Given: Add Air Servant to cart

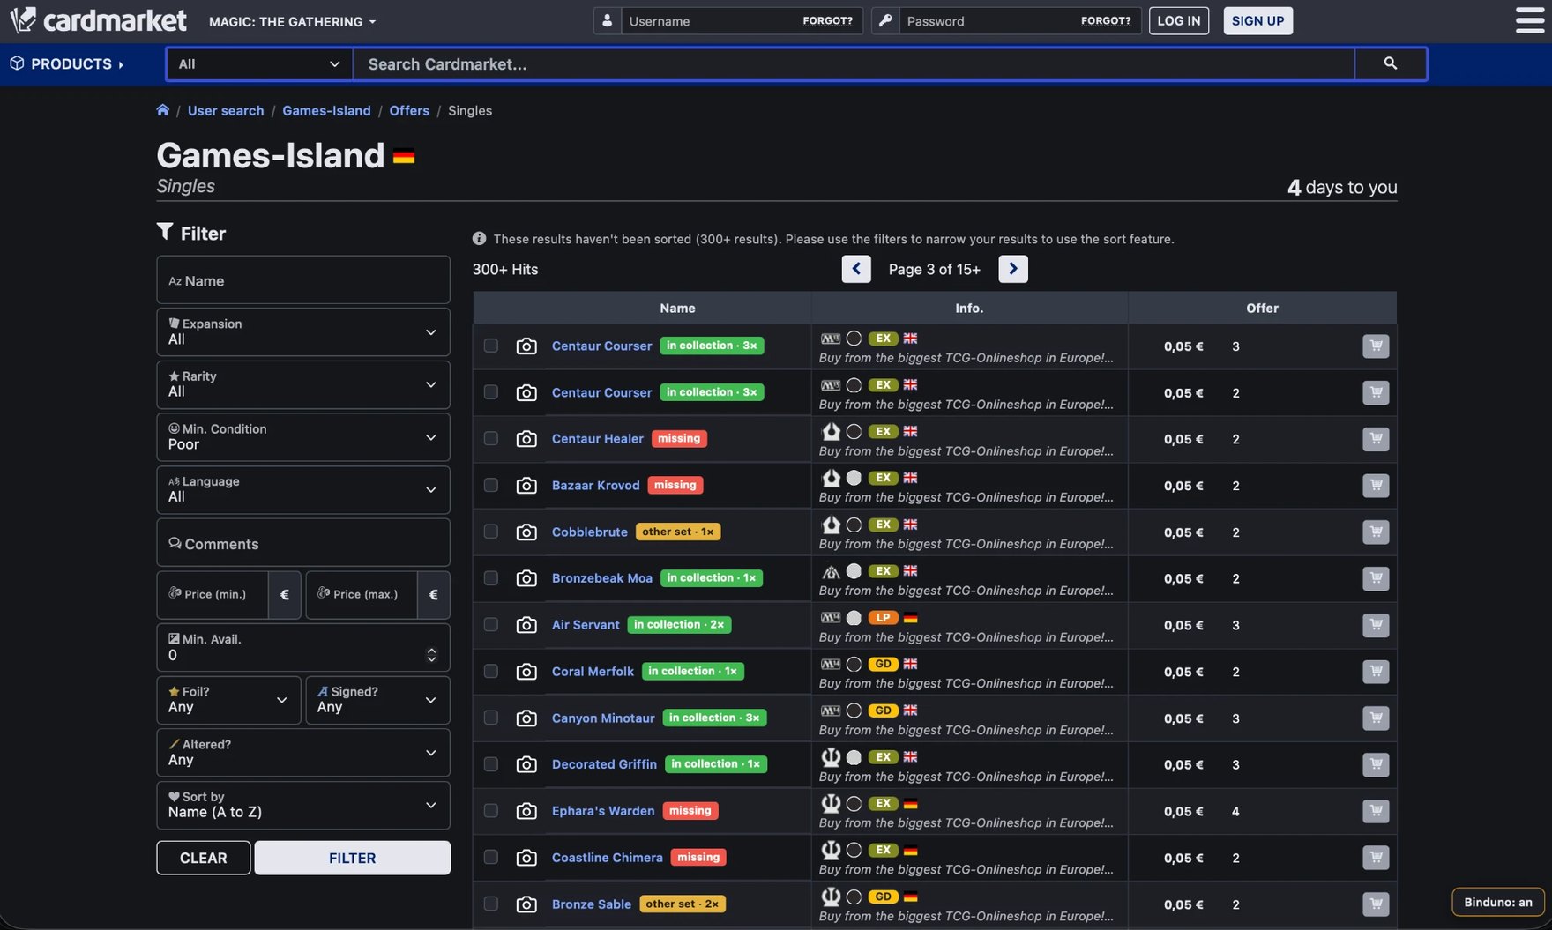Looking at the screenshot, I should click(1376, 625).
